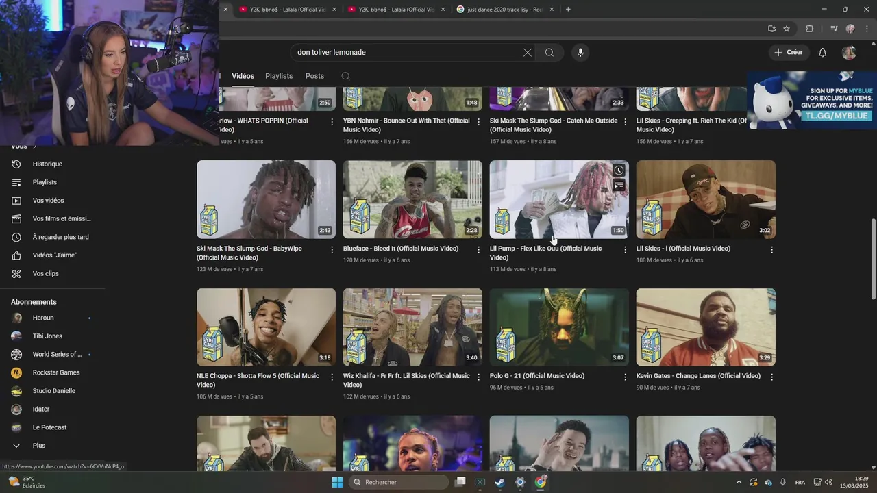
Task: Show hidden system tray icons
Action: [x=739, y=482]
